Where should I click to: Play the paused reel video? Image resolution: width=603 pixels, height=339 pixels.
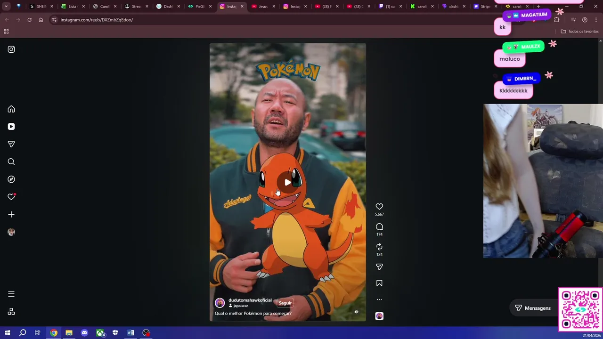287,182
